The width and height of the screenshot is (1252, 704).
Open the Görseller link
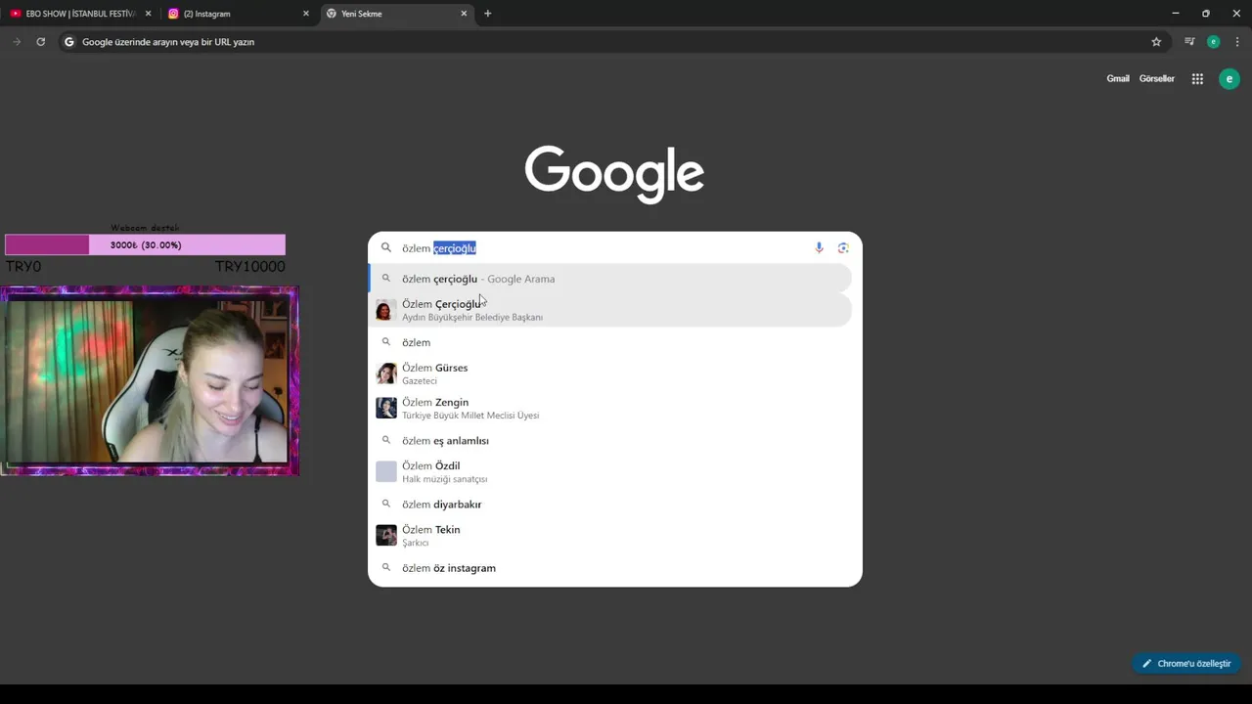coord(1157,79)
